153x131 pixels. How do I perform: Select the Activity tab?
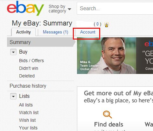click(24, 32)
